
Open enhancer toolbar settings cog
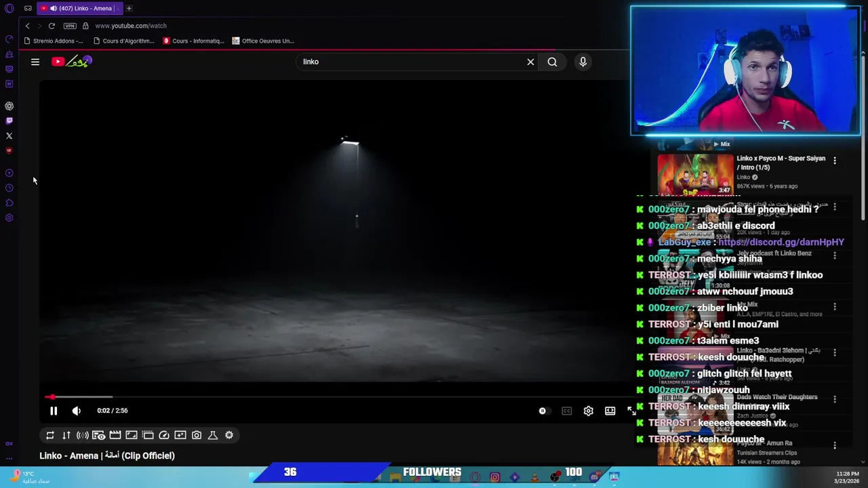point(229,435)
